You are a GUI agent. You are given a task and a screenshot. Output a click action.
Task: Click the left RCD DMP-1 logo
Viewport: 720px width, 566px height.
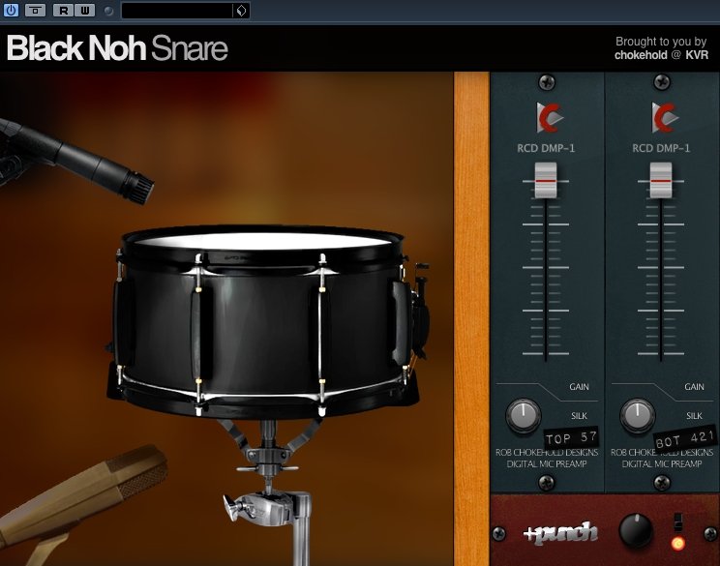pos(547,117)
